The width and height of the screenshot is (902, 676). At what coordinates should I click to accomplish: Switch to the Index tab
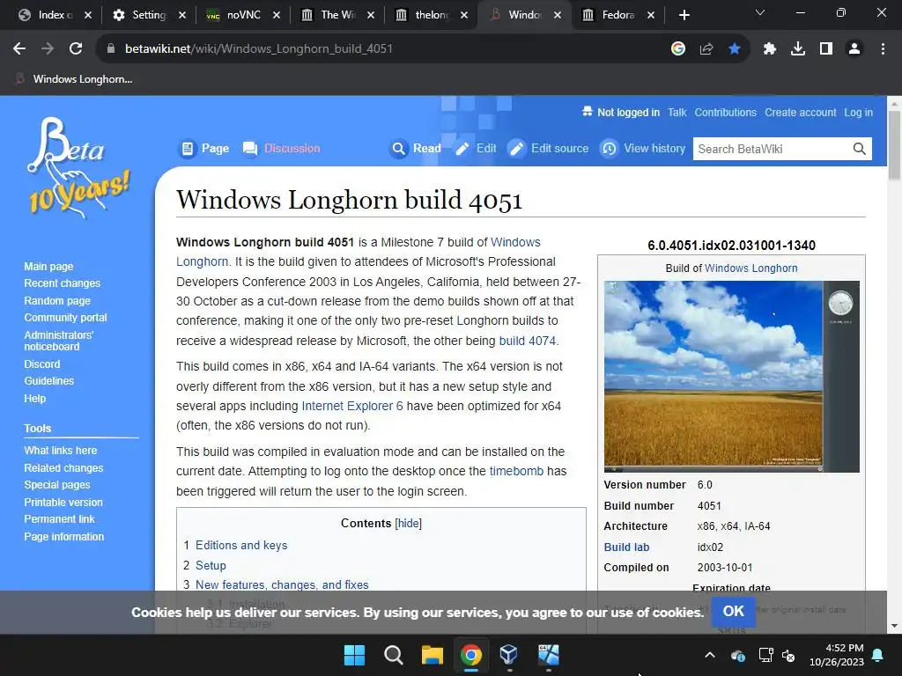(54, 15)
